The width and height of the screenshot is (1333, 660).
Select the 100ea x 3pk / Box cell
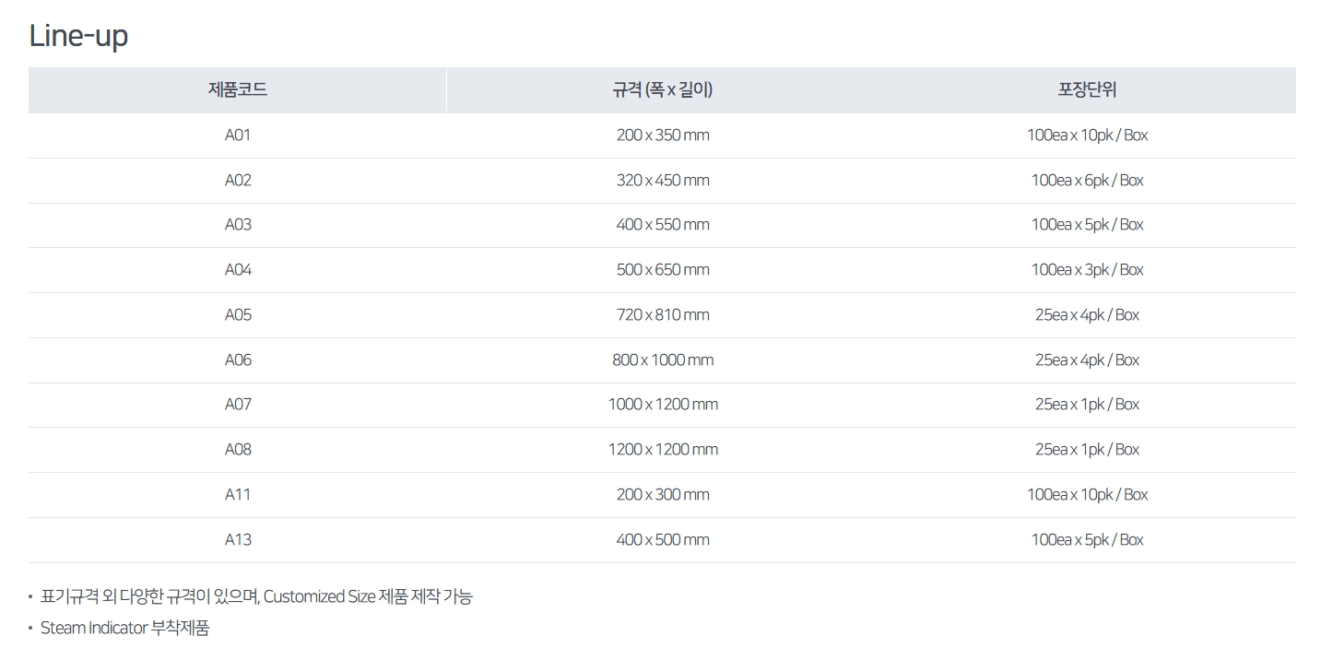tap(1087, 270)
